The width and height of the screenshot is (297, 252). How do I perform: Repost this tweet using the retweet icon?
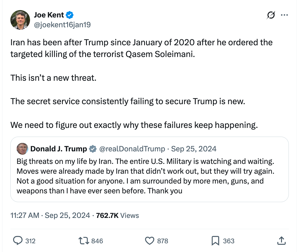pyautogui.click(x=83, y=241)
